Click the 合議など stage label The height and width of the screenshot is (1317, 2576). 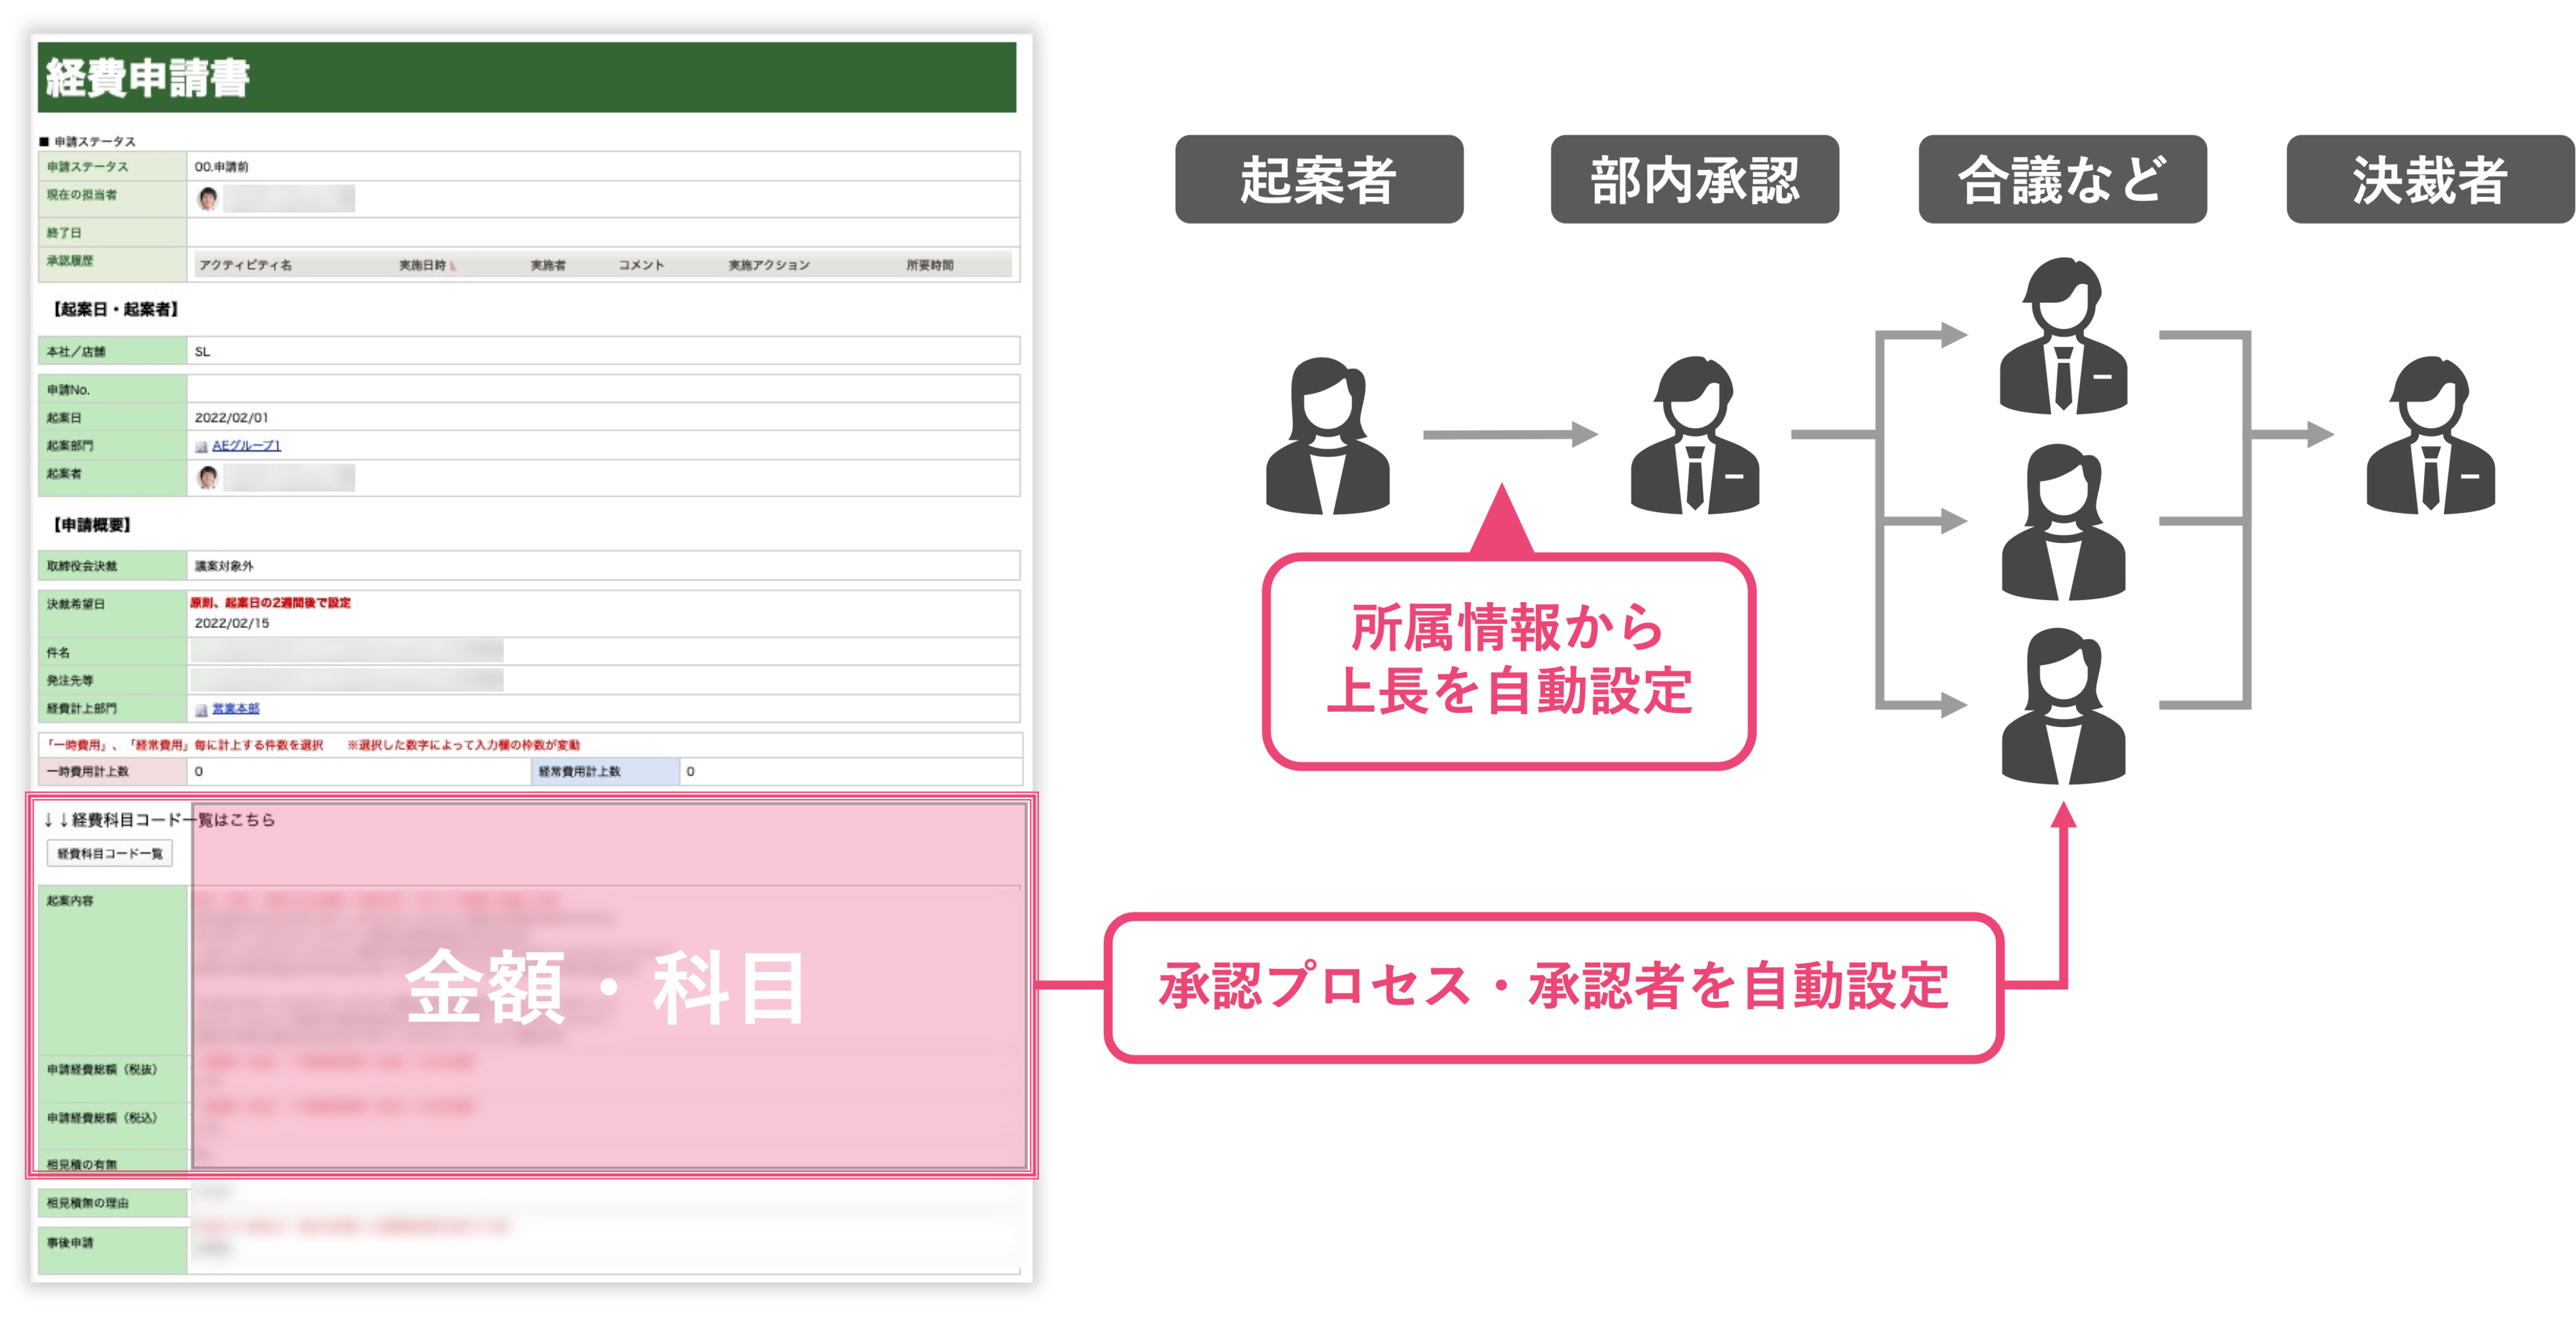2062,180
